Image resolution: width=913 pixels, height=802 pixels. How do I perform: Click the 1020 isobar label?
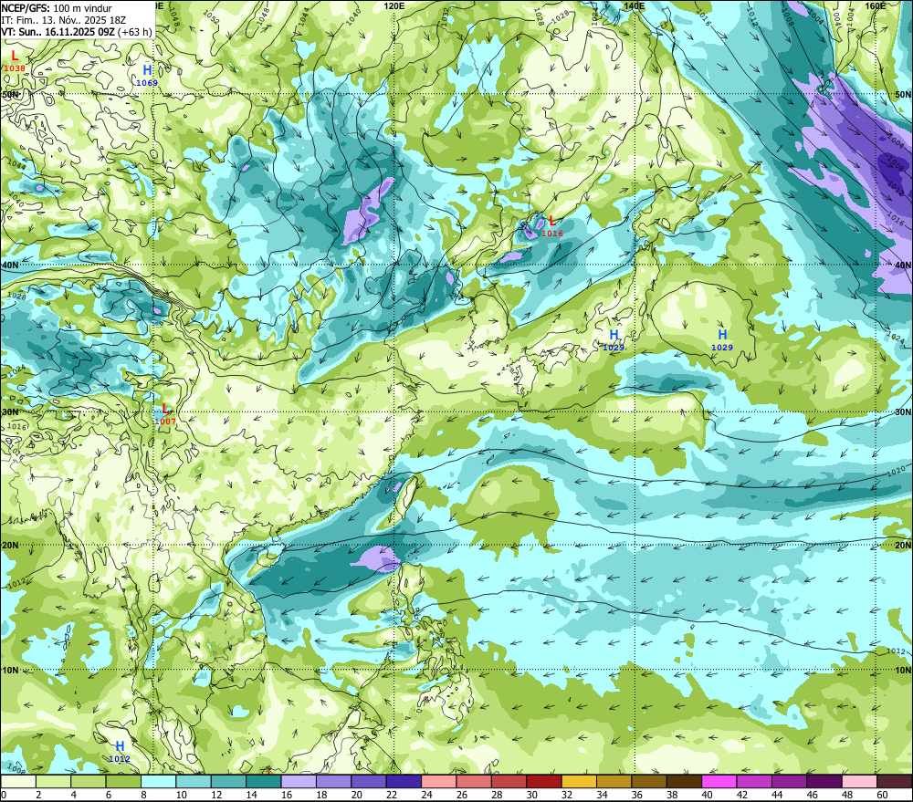click(x=897, y=470)
